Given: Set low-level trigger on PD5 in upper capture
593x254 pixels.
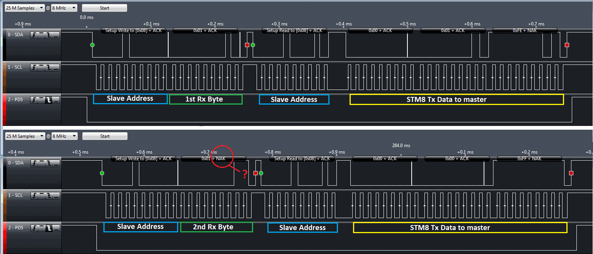Looking at the screenshot, I should pyautogui.click(x=56, y=100).
